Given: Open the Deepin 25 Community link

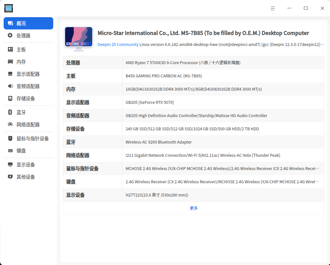Looking at the screenshot, I should coord(118,44).
